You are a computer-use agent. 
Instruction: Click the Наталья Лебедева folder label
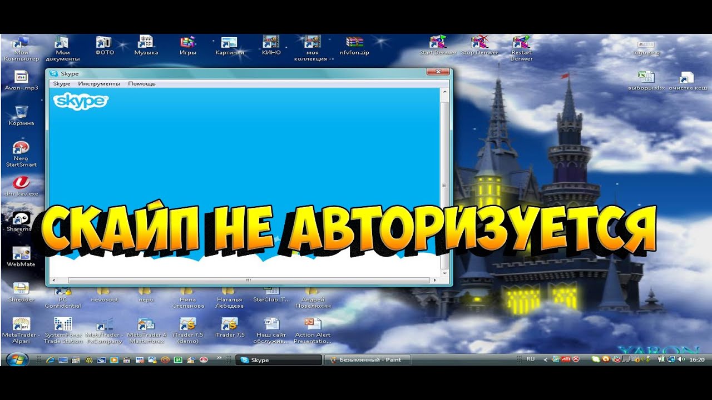(x=230, y=303)
